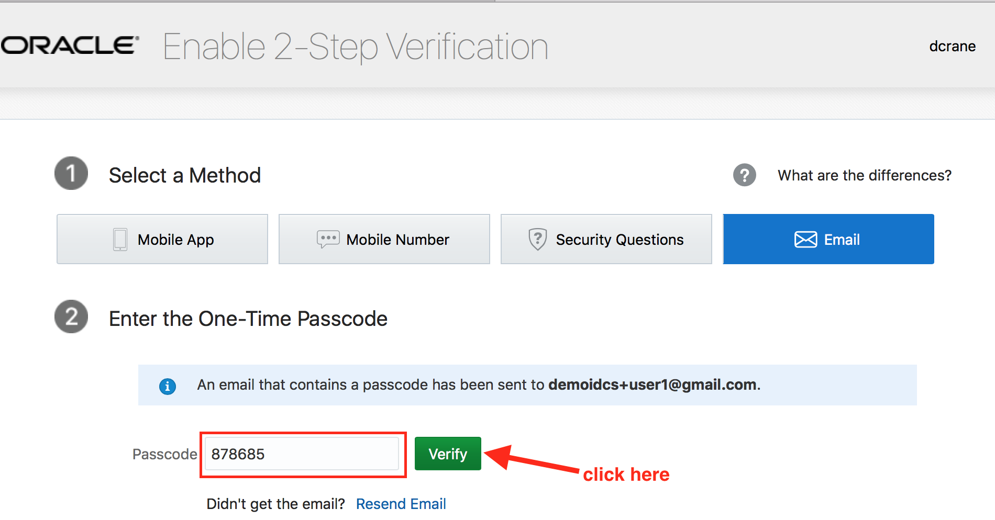
Task: Choose the Mobile Number method
Action: (x=384, y=239)
